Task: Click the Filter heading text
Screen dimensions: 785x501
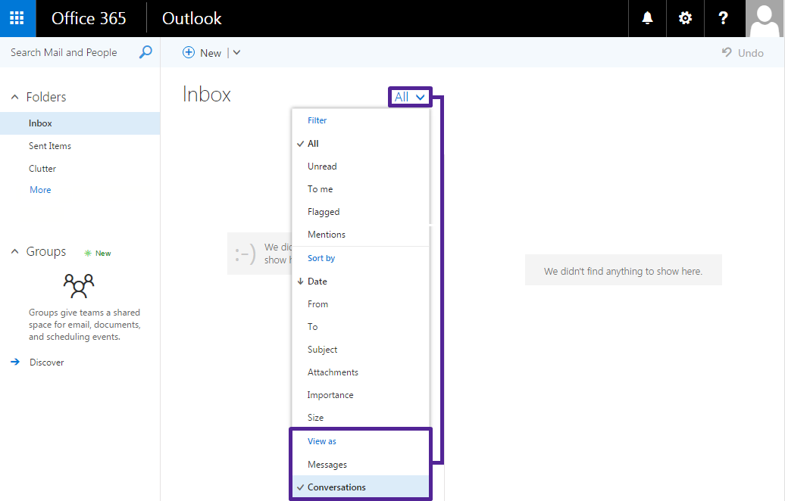Action: [x=317, y=120]
